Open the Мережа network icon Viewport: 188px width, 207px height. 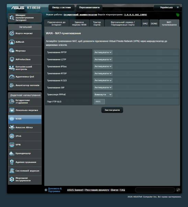pyautogui.click(x=12, y=51)
